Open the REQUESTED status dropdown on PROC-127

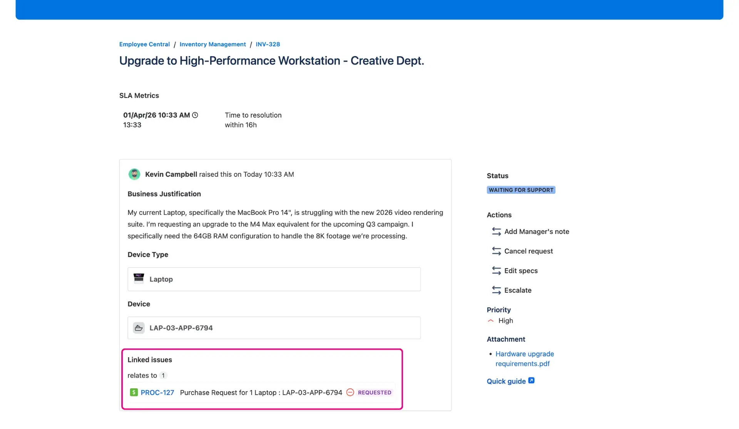coord(375,392)
